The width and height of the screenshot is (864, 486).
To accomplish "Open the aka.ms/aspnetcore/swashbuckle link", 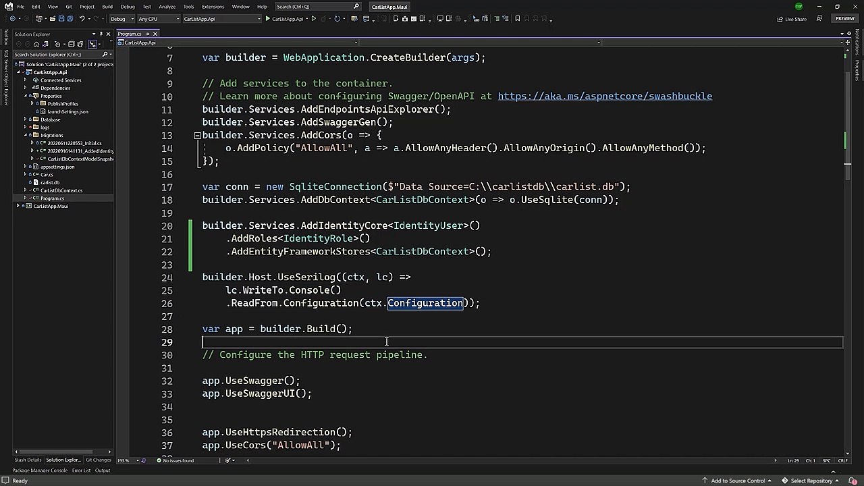I will [x=605, y=97].
